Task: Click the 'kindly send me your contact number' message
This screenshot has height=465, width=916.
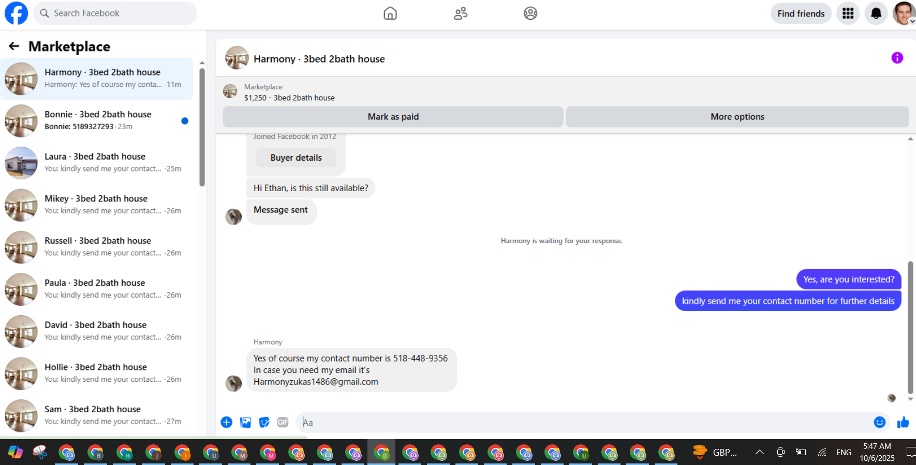Action: coord(788,301)
